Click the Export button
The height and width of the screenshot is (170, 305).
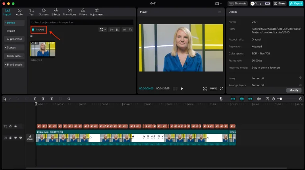tap(296, 4)
